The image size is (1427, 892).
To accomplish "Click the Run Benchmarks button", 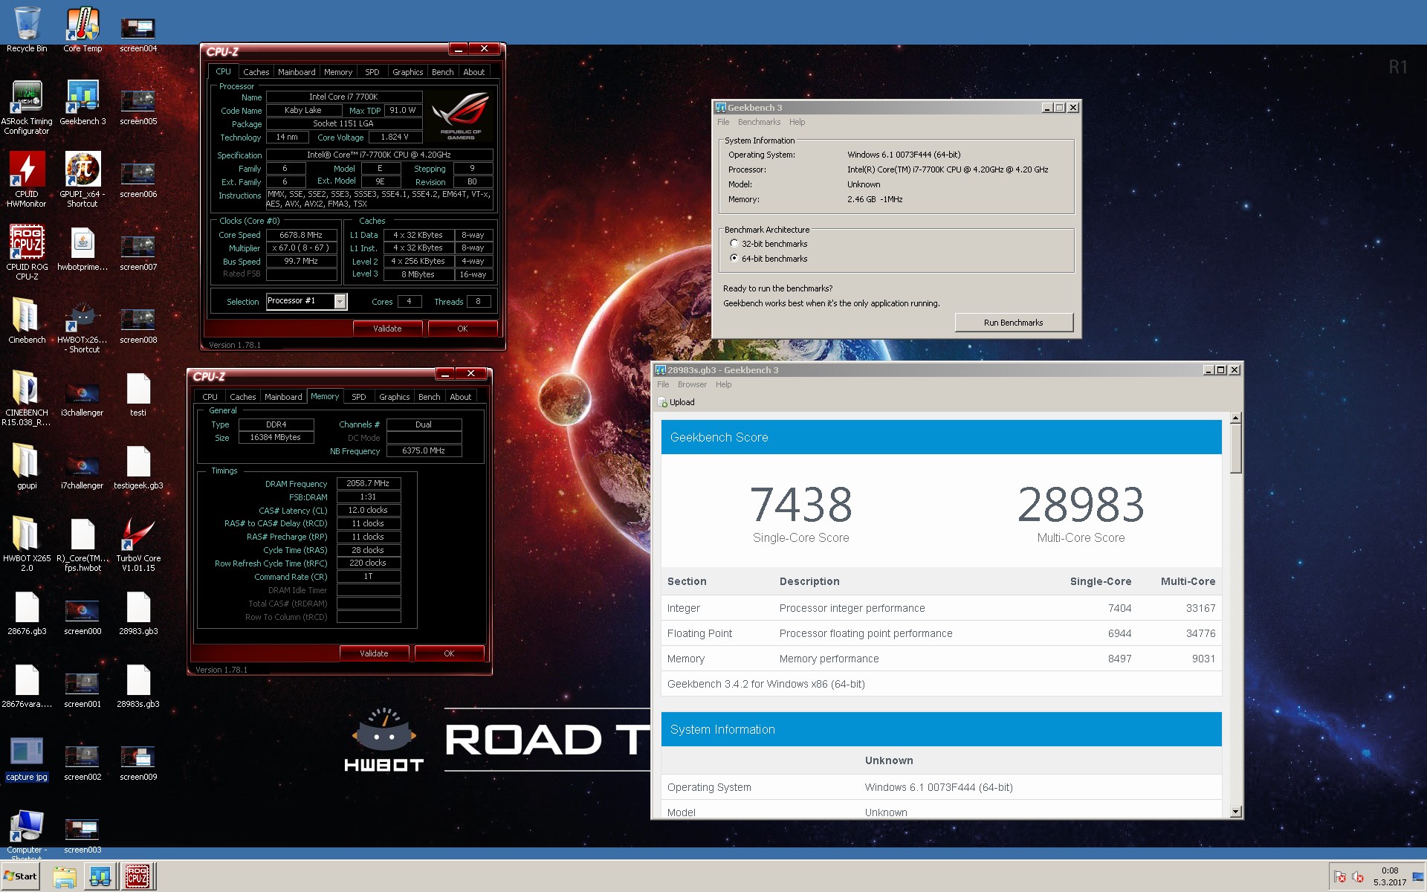I will click(1014, 323).
